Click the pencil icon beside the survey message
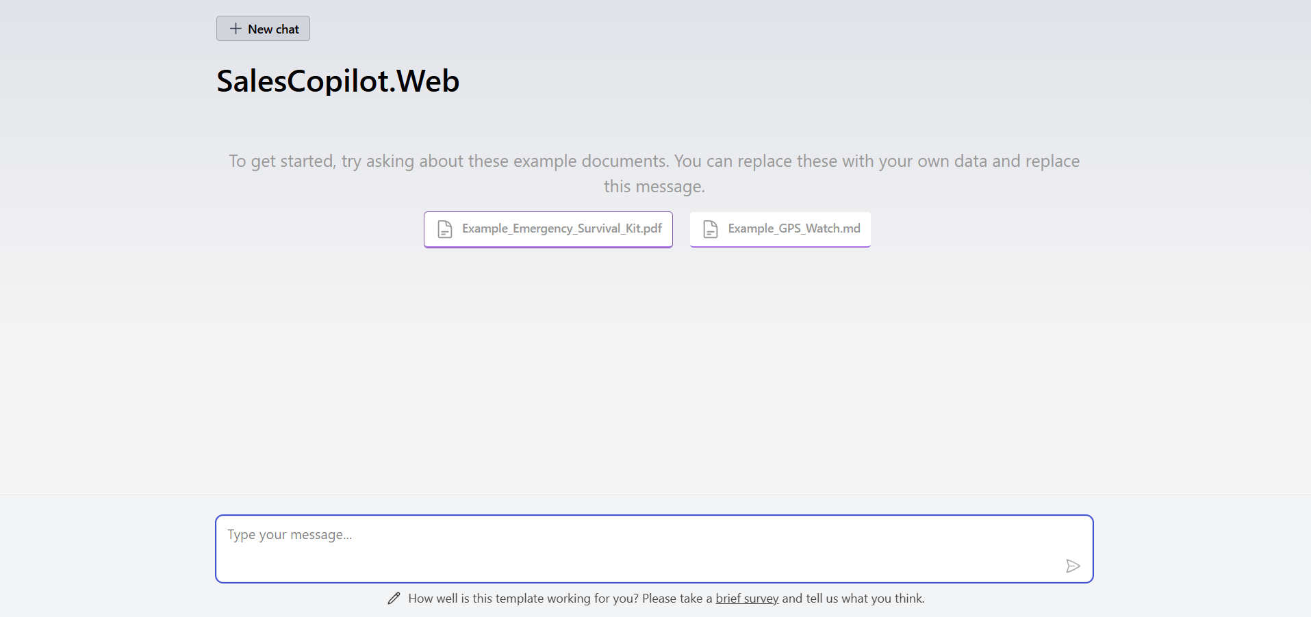 [394, 597]
